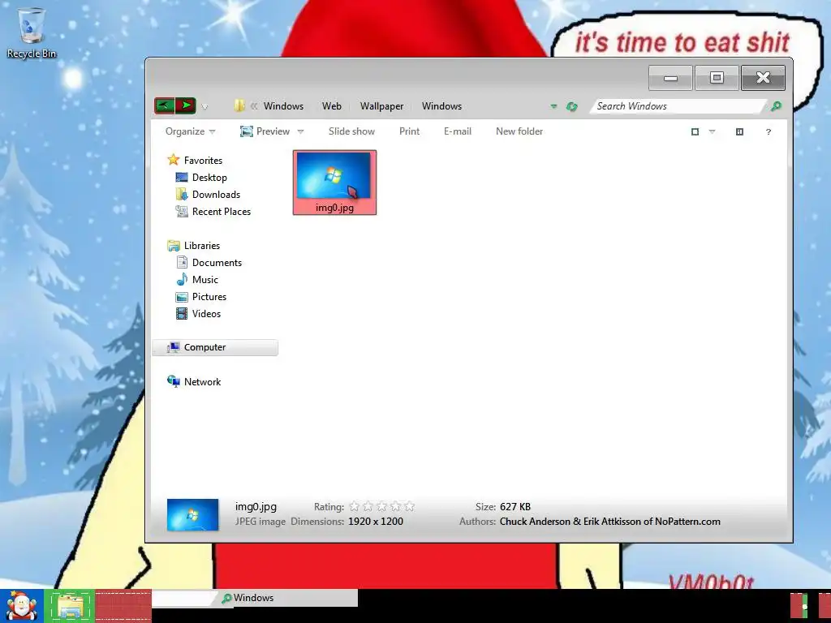
Task: Expand the Preview dropdown arrow
Action: pyautogui.click(x=300, y=131)
